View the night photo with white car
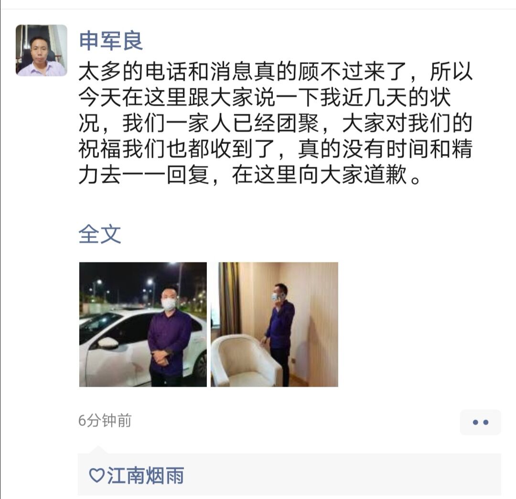 tap(143, 324)
